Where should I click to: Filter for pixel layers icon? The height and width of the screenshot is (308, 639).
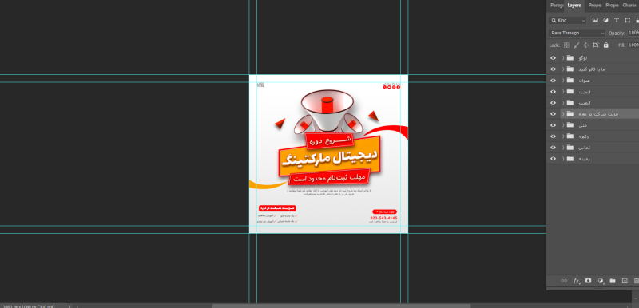595,20
